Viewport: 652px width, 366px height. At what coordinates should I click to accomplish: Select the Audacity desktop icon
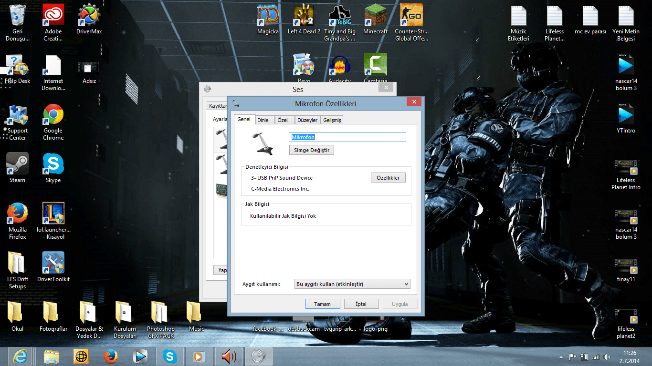tap(340, 68)
